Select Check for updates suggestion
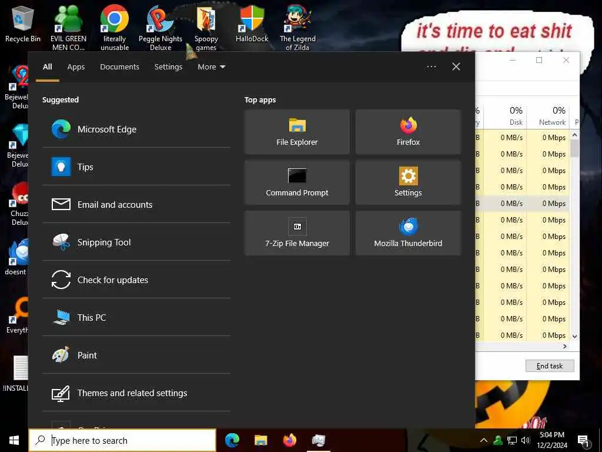The width and height of the screenshot is (602, 452). coord(136,280)
